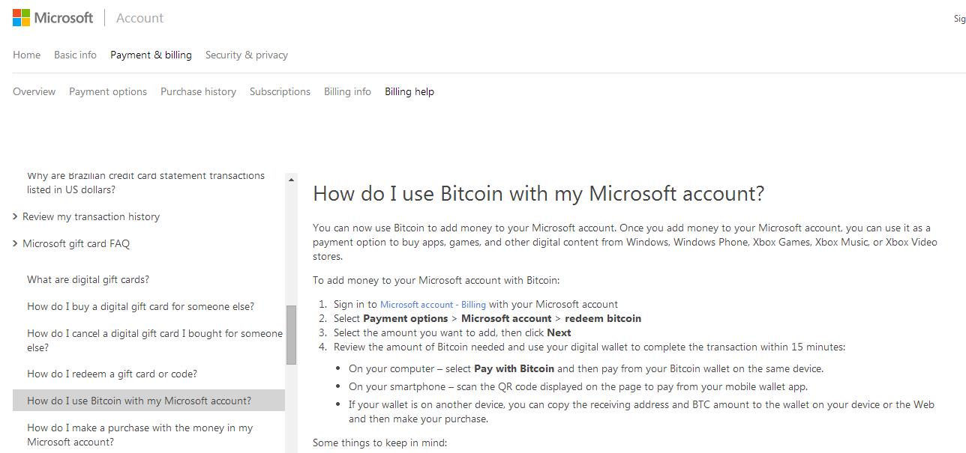Follow the Microsoft account - Billing link
966x453 pixels.
433,305
